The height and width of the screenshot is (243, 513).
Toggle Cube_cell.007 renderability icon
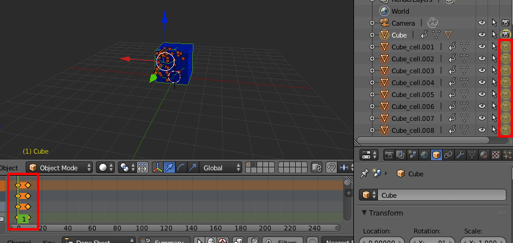506,118
